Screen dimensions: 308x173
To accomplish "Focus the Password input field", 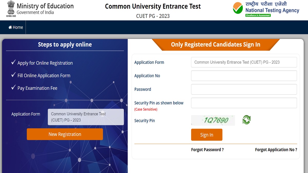I will (244, 89).
